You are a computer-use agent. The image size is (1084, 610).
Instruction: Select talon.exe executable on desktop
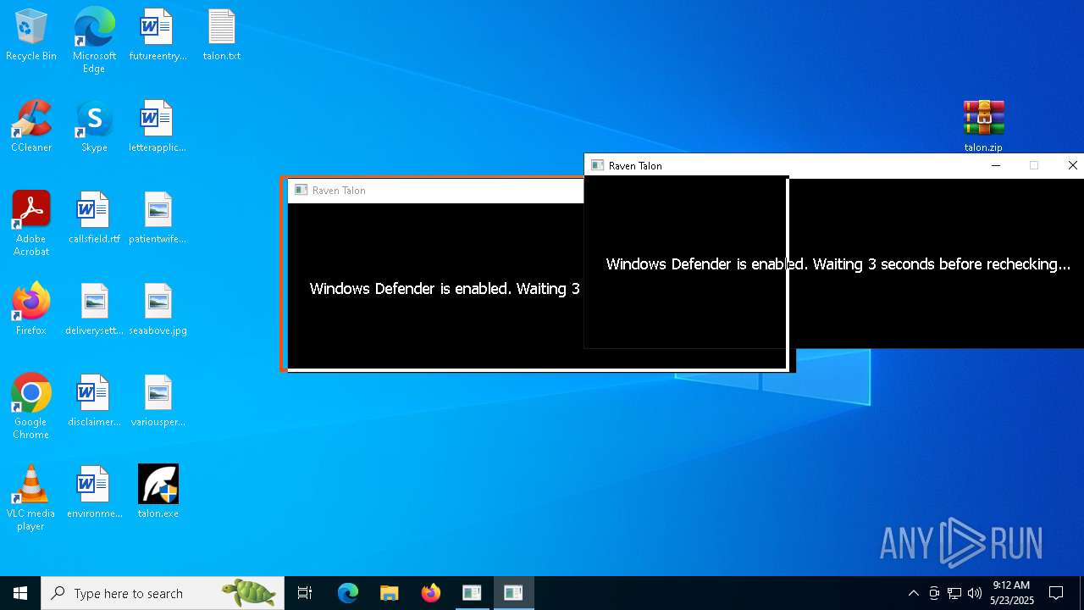(x=158, y=493)
